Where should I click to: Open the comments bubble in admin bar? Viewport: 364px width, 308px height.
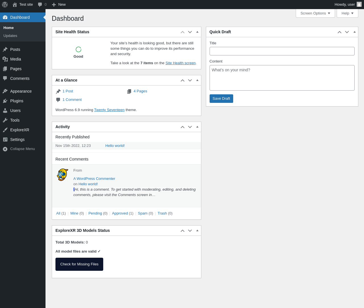40,5
